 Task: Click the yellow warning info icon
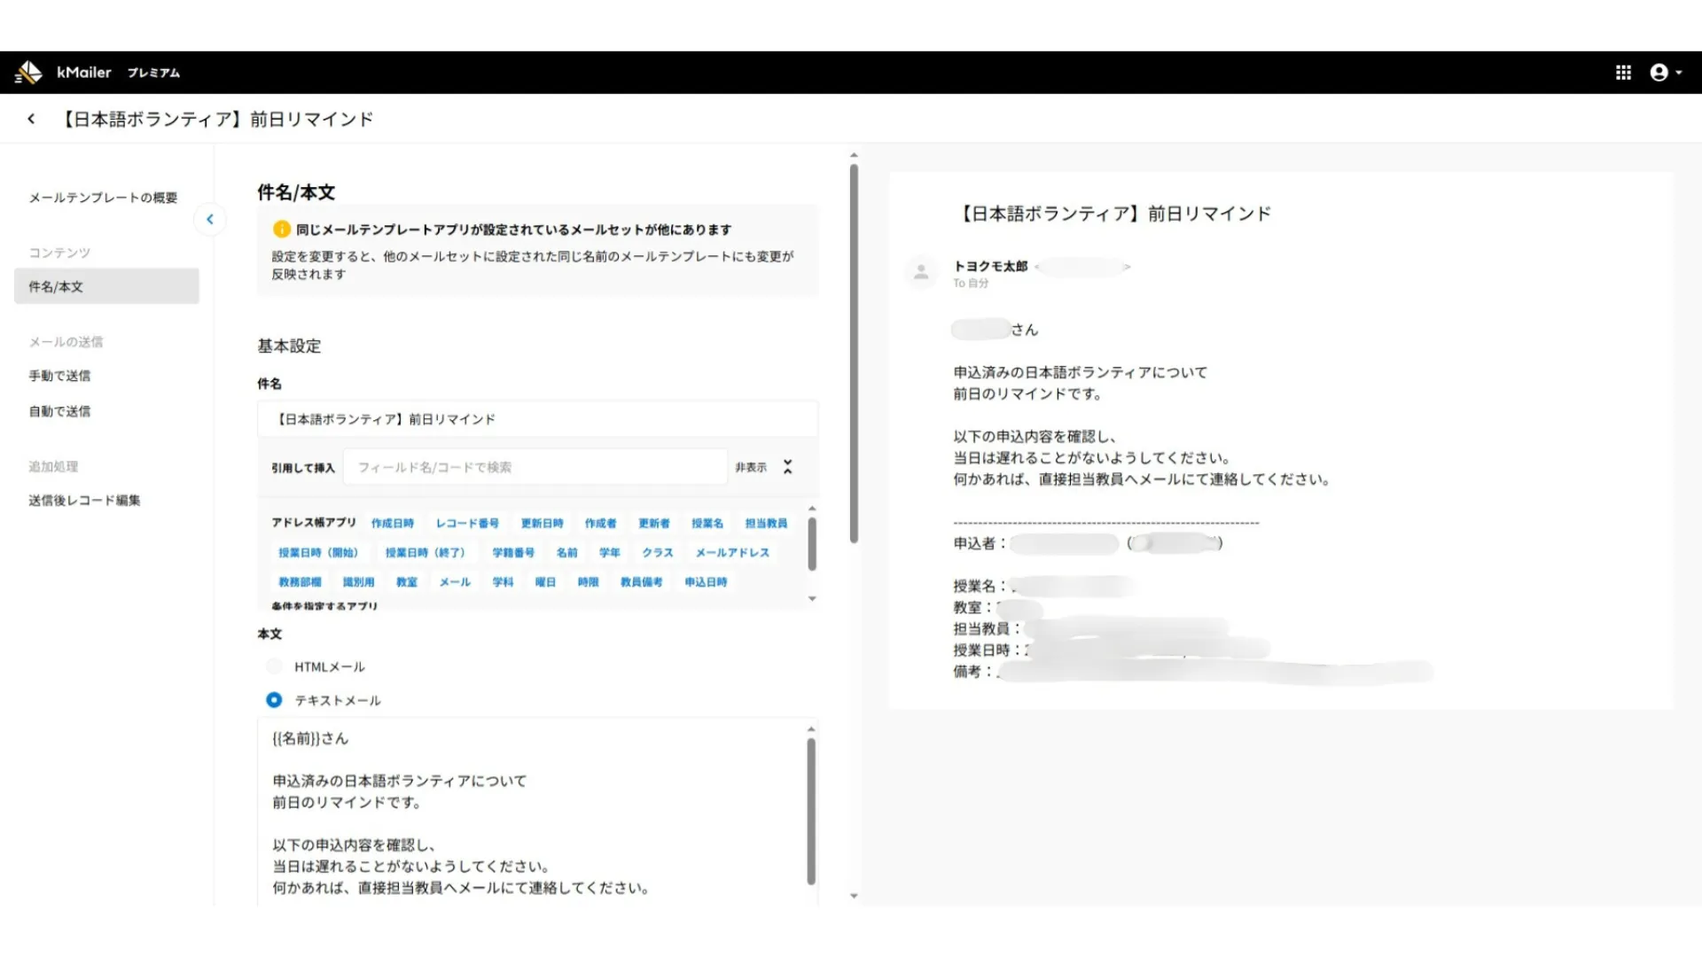(x=282, y=230)
